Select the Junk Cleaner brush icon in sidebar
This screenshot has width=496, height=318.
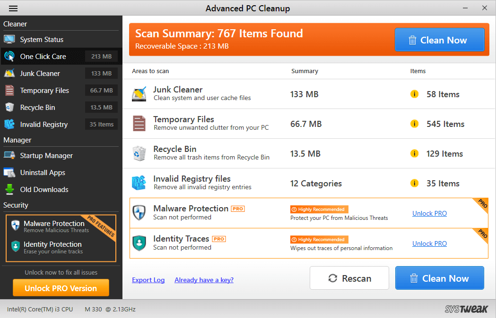(x=9, y=73)
